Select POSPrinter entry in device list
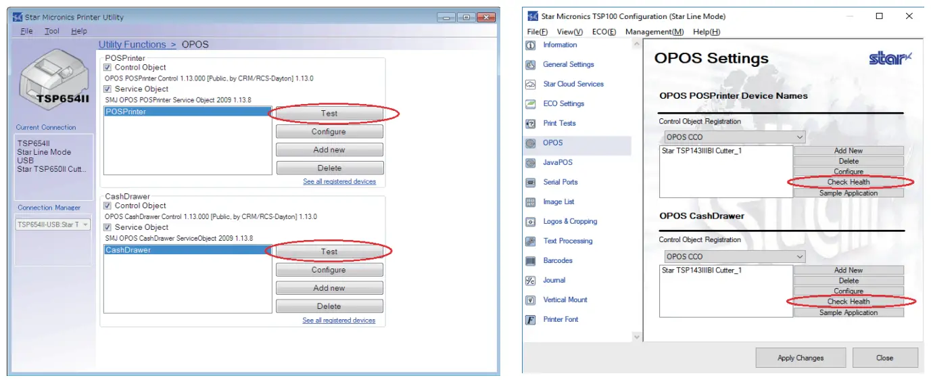 187,112
